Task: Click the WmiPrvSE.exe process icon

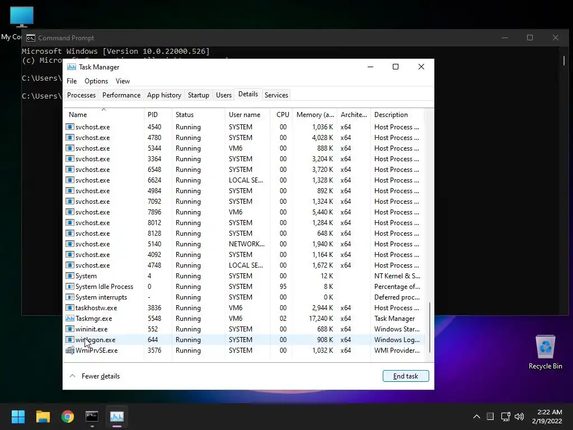Action: [69, 350]
